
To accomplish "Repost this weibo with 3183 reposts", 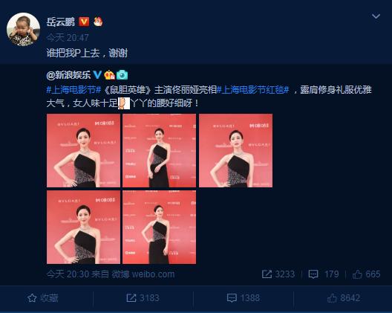I will pyautogui.click(x=143, y=298).
